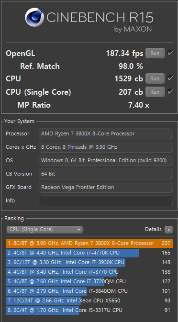Screen dimensions: 178x322
Task: Click the empty Info text field
Action: pos(106,200)
